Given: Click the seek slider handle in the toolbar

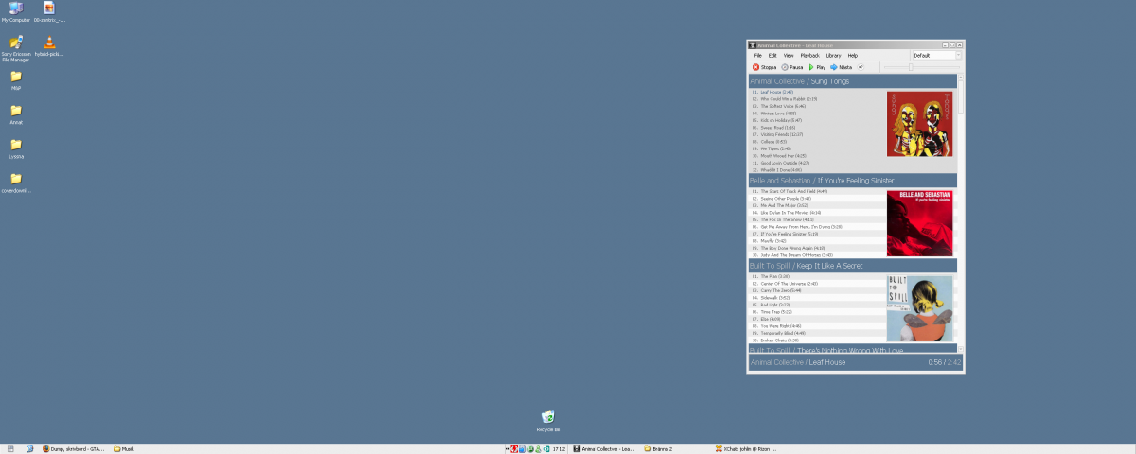Looking at the screenshot, I should 911,67.
